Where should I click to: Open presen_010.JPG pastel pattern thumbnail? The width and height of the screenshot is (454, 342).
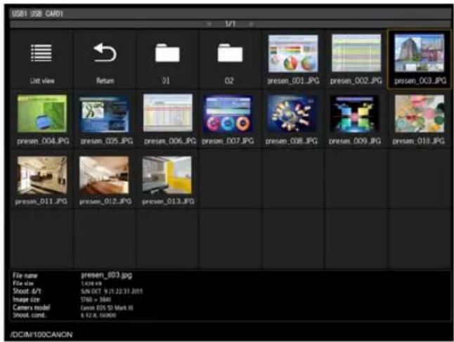(x=420, y=114)
